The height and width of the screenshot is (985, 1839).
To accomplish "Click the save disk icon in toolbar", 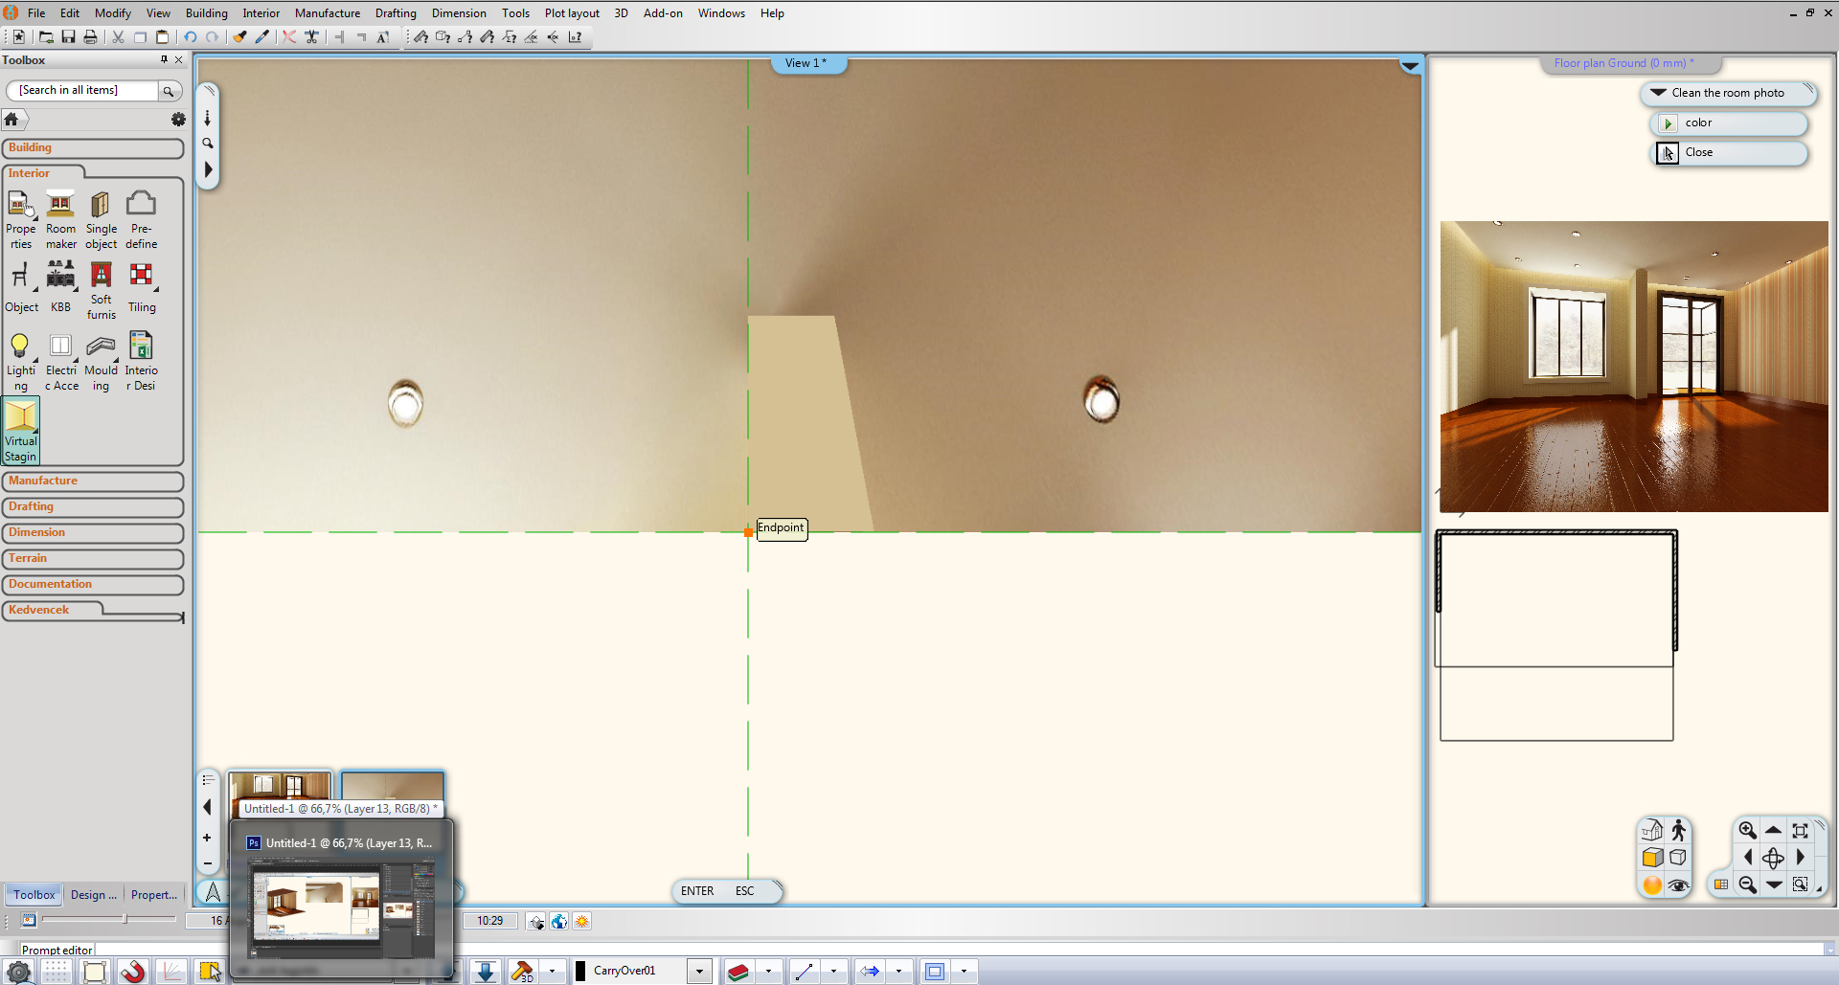I will [68, 37].
